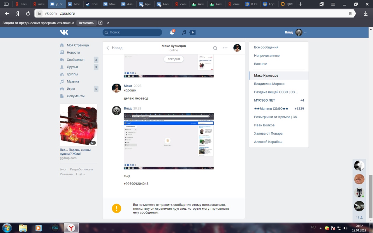Search within conversation using magnifier icon
The image size is (373, 233).
pos(215,48)
